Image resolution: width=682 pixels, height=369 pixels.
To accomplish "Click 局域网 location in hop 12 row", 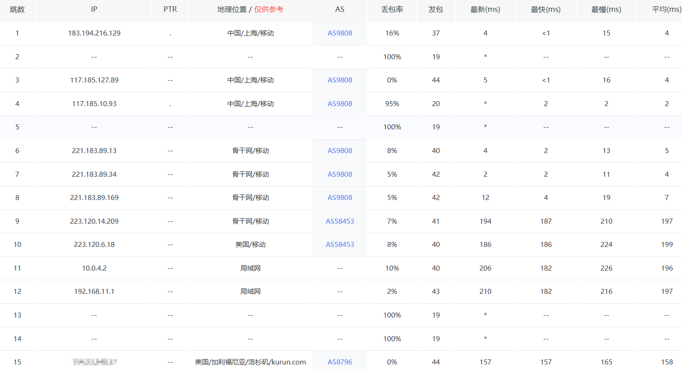I will [250, 292].
